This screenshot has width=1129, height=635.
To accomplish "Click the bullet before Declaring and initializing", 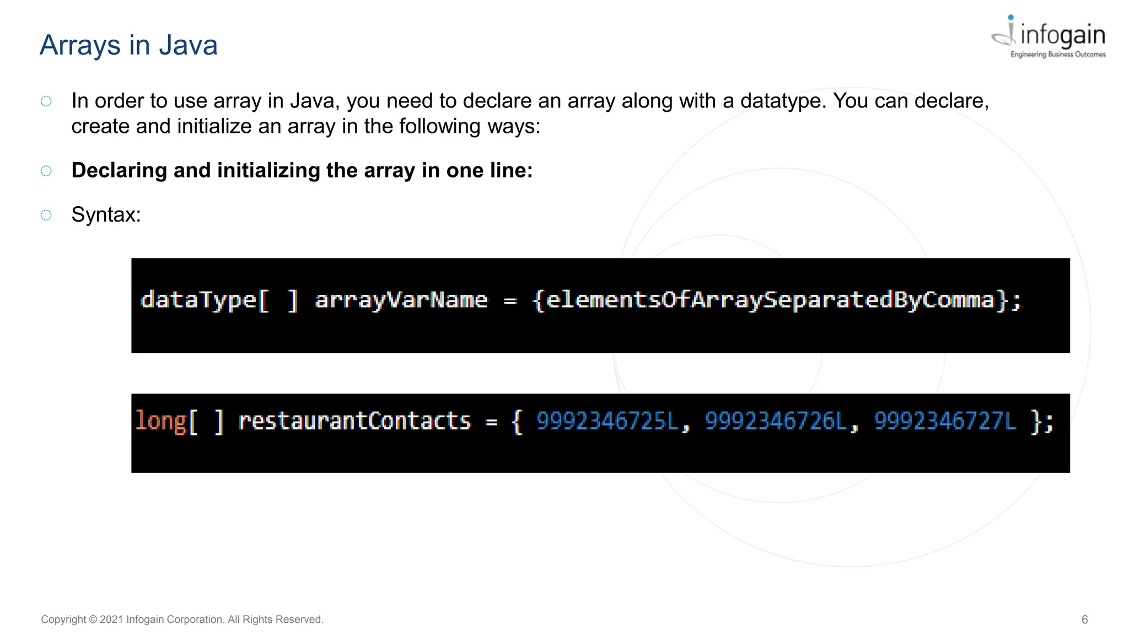I will point(46,171).
